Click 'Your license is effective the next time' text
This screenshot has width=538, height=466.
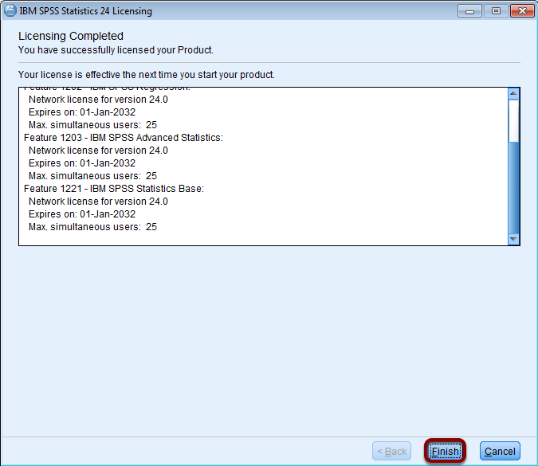pos(98,75)
